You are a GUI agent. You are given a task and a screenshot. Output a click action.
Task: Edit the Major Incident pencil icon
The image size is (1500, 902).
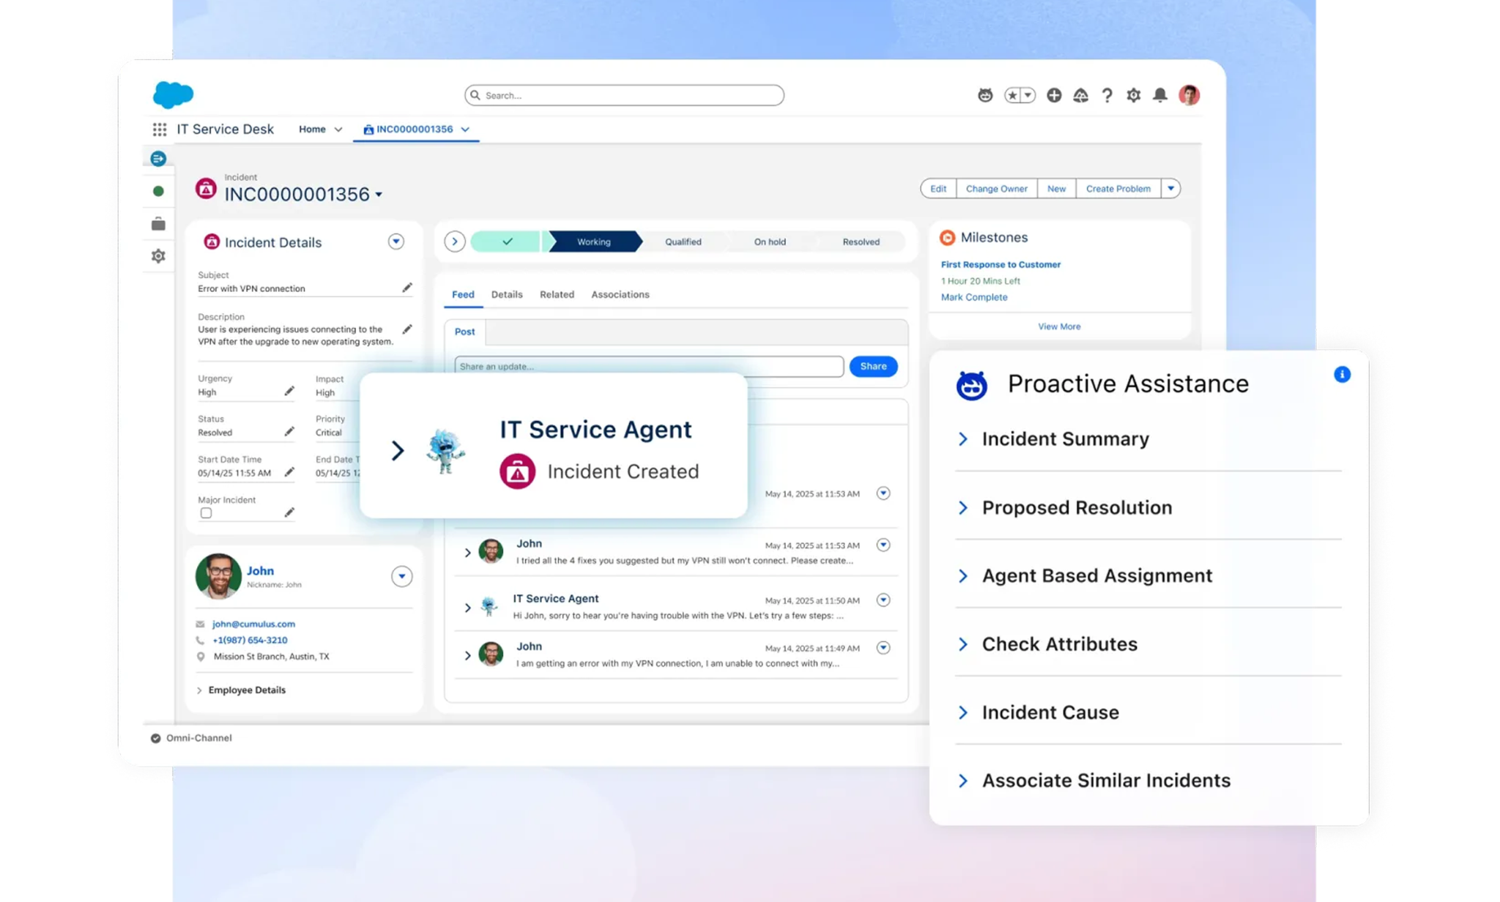(289, 512)
